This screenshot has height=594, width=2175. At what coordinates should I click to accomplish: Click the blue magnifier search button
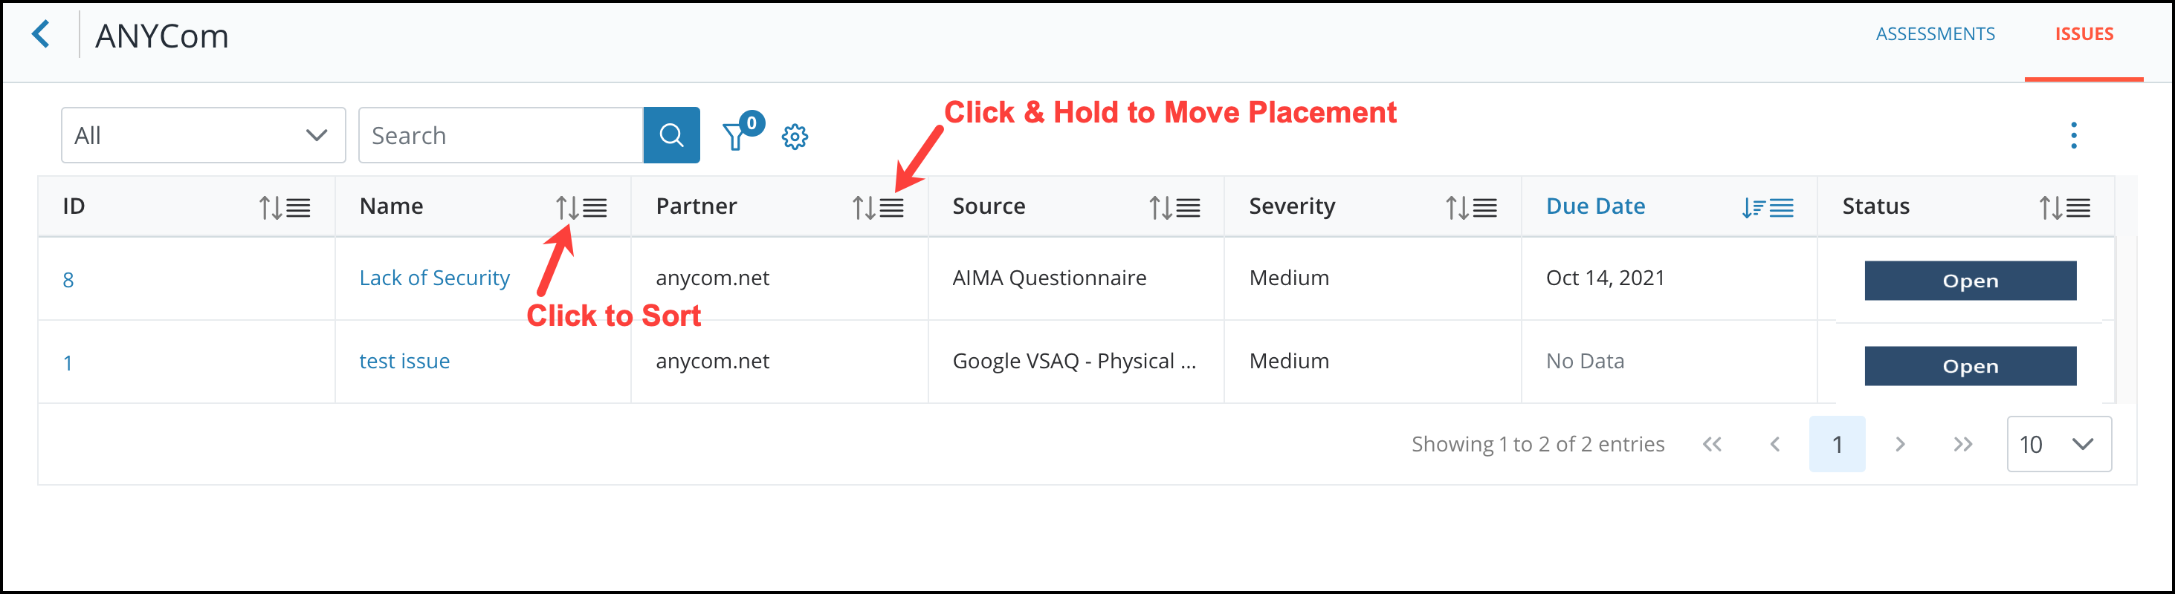point(671,135)
